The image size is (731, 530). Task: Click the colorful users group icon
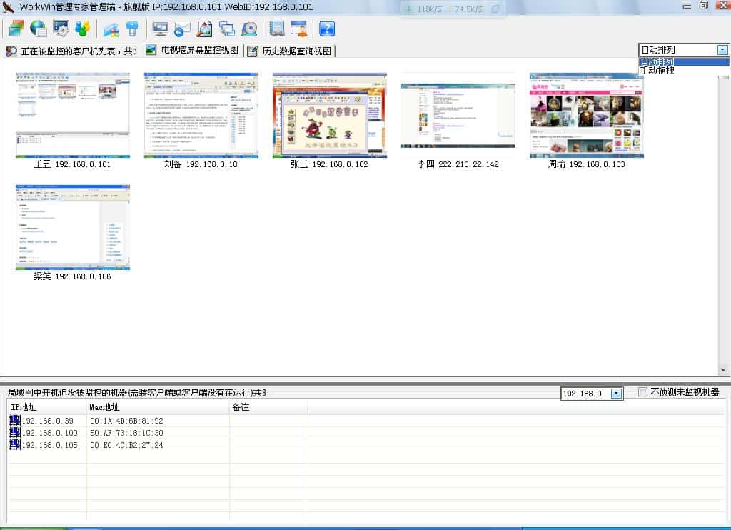pyautogui.click(x=83, y=29)
